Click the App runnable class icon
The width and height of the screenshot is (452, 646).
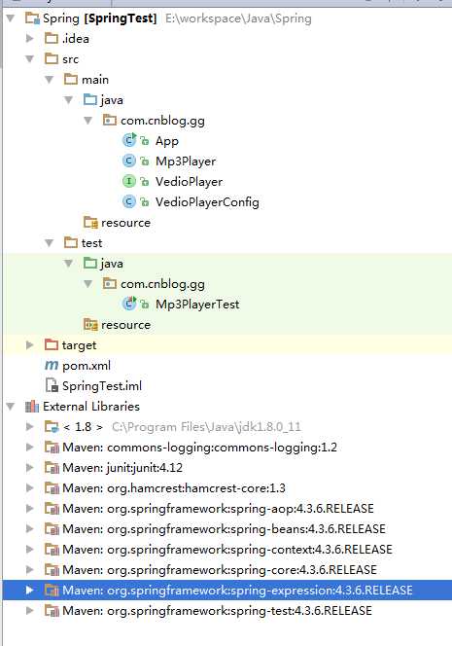pyautogui.click(x=129, y=140)
